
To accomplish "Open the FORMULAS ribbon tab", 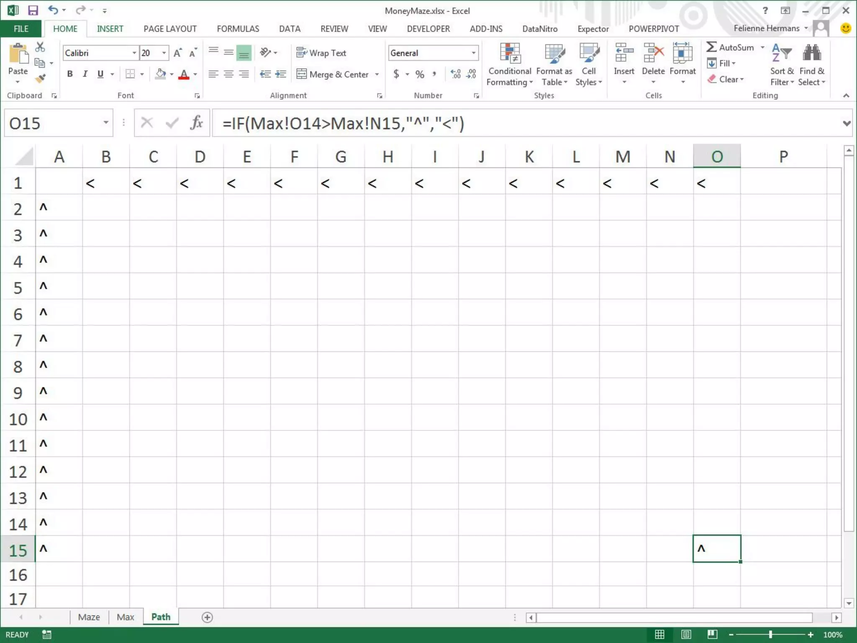I will [x=238, y=29].
